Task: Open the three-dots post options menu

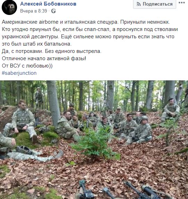Action: (x=181, y=3)
